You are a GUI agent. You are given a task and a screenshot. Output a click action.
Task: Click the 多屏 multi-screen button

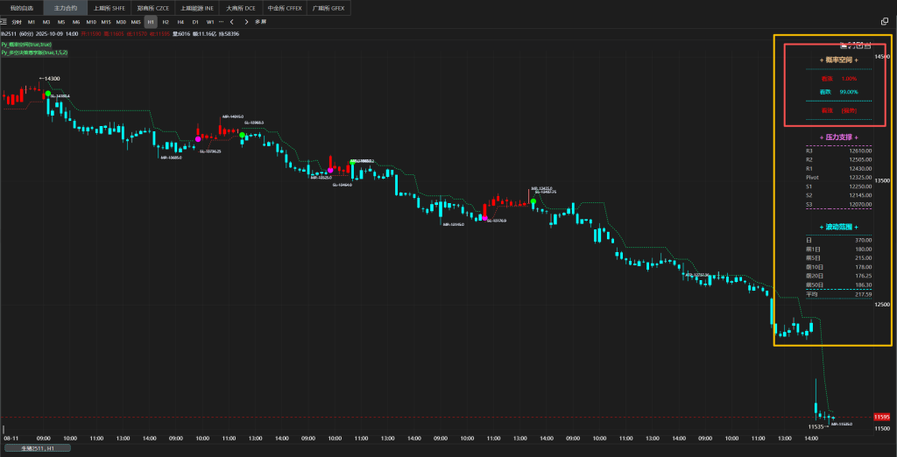[x=260, y=21]
